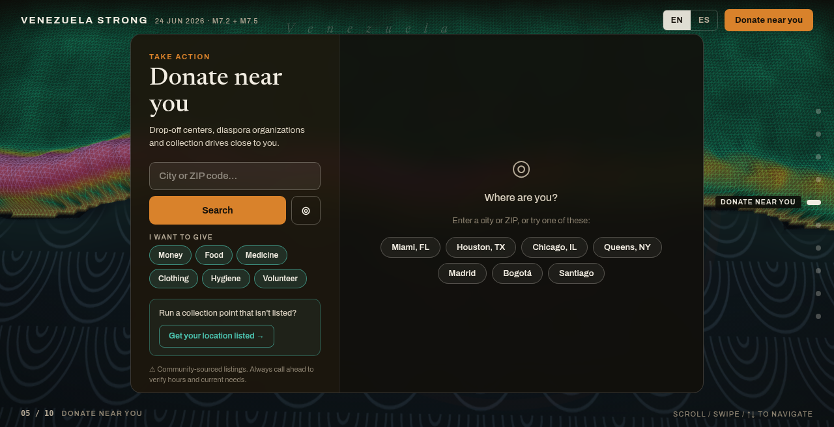Screen dimensions: 834x427
Task: Toggle the Volunteer filter chip
Action: click(280, 279)
